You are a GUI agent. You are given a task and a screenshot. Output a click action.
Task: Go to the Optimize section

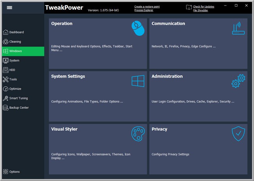[x=23, y=89]
